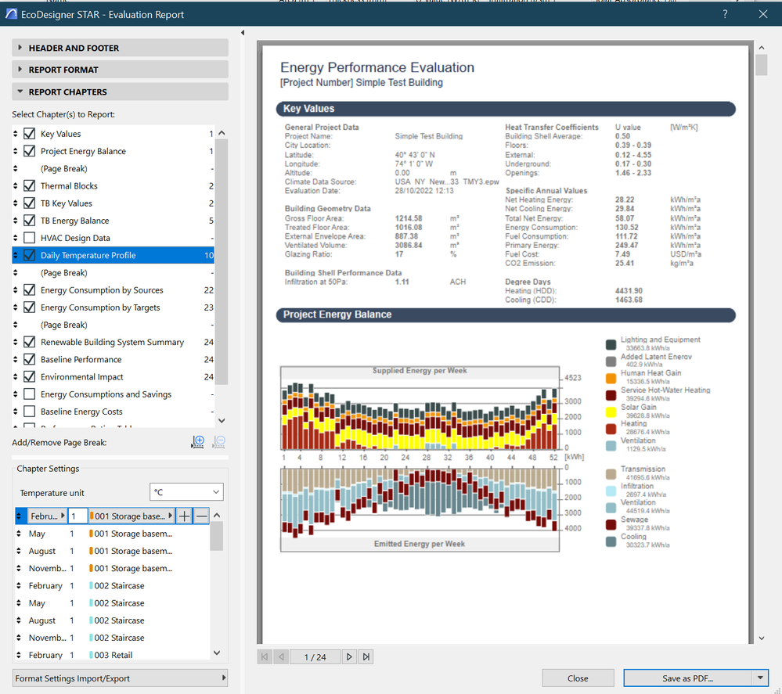
Task: Select Novemb... 002 Staircase row
Action: coord(111,638)
